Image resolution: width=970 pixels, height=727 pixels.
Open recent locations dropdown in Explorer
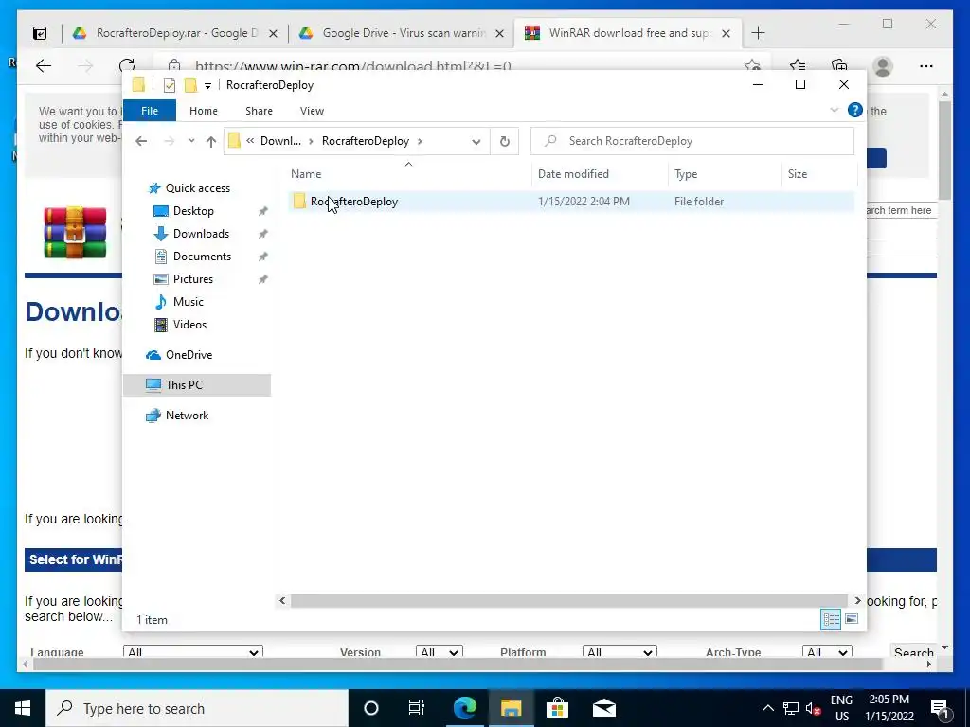(191, 142)
